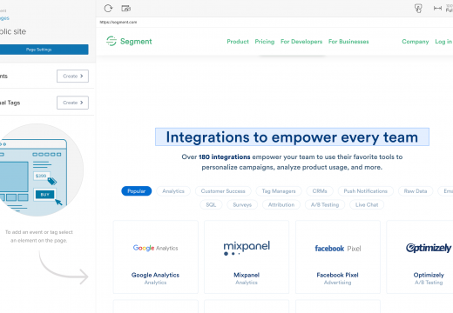
Task: Click the Segment logo
Action: [x=129, y=41]
